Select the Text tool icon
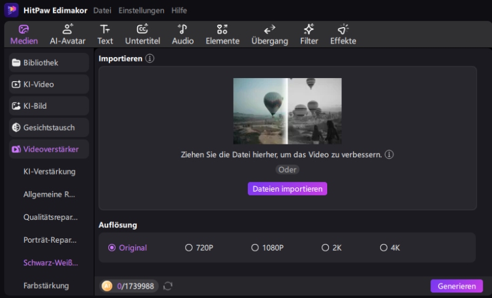 click(x=105, y=34)
